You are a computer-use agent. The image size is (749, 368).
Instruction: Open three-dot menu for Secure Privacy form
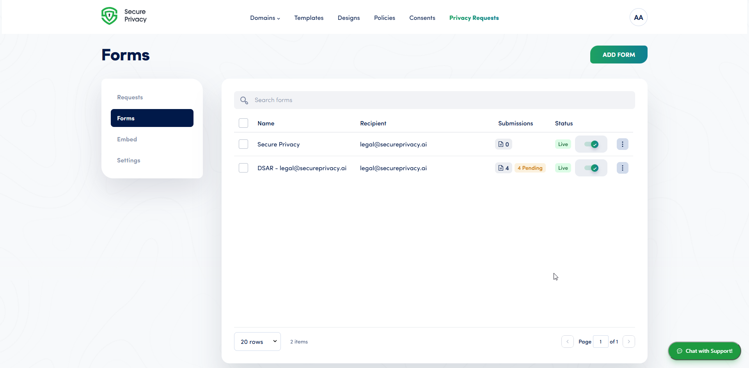(623, 144)
